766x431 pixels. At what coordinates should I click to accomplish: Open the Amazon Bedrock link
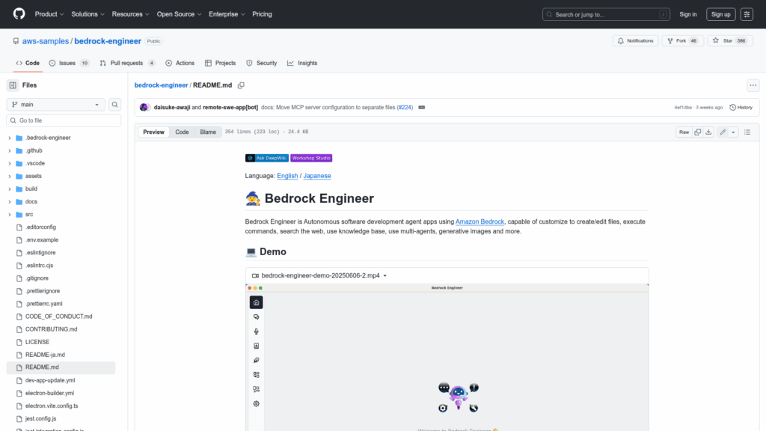(479, 221)
